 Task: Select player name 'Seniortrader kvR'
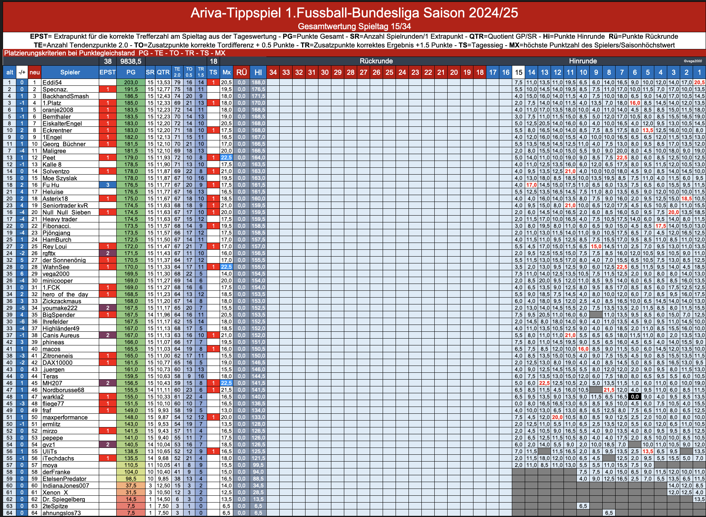(65, 205)
